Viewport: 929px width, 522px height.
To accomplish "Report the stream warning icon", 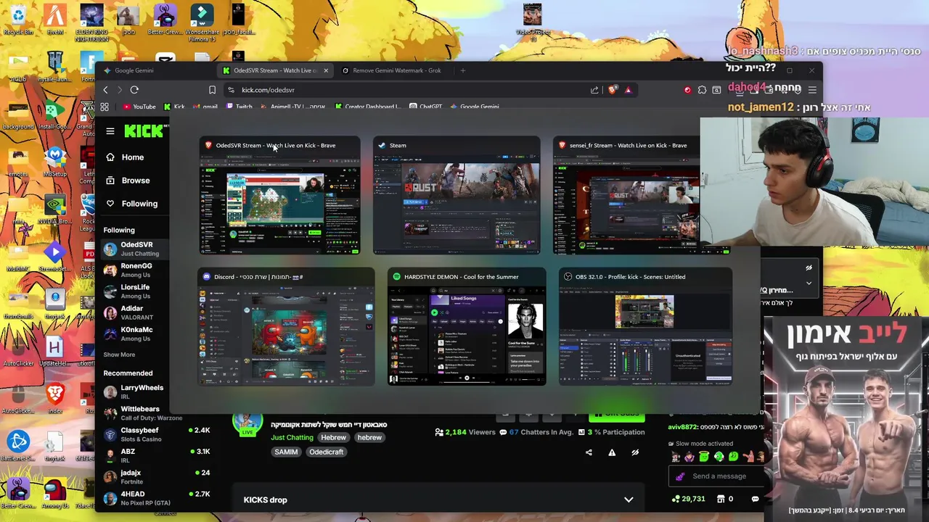I will click(x=612, y=452).
